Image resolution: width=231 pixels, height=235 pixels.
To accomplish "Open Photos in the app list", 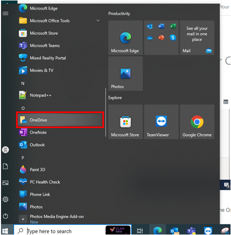I will point(59,207).
